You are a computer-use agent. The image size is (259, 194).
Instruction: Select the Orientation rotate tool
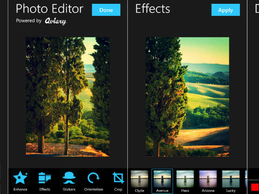[x=94, y=181]
